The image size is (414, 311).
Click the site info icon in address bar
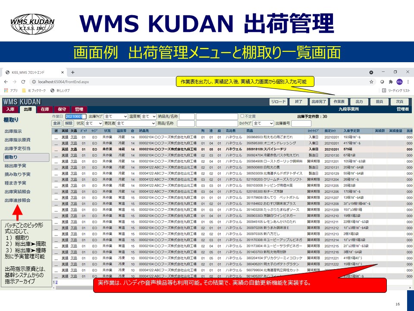coord(34,82)
